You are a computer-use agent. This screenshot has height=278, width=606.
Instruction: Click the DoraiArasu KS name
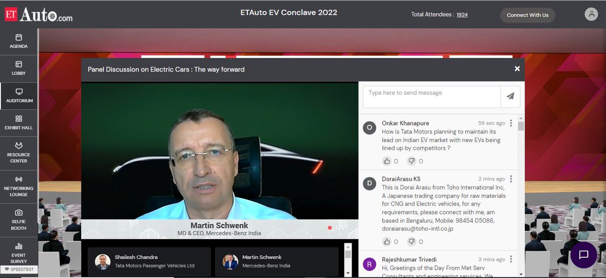[401, 179]
